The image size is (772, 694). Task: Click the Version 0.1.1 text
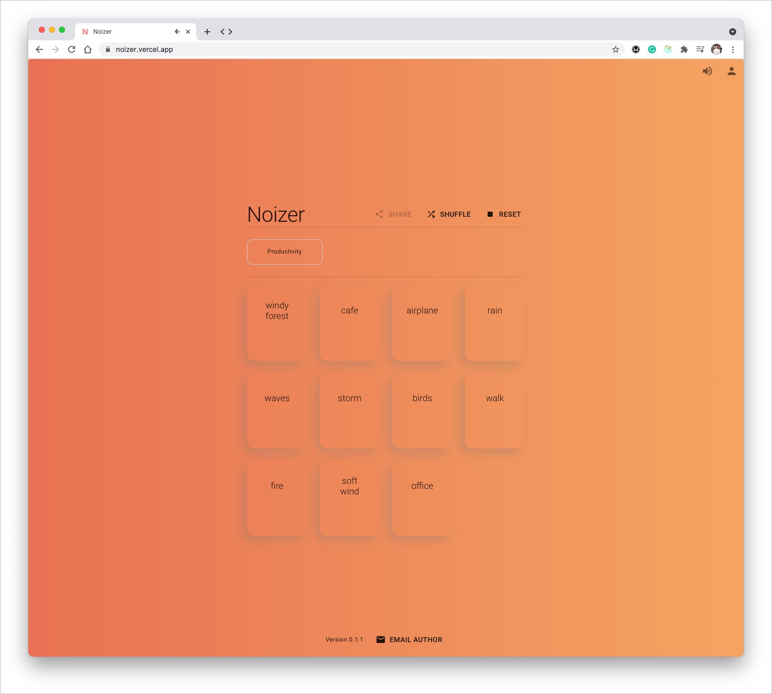point(344,640)
